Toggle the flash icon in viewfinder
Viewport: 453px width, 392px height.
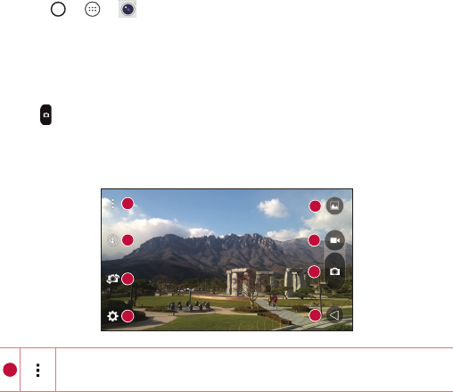(113, 240)
